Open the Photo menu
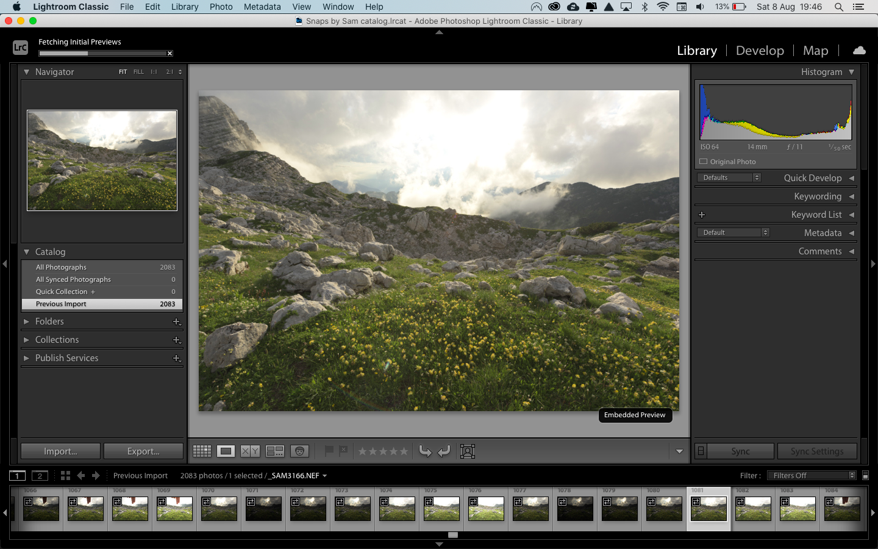The image size is (878, 549). 221,7
